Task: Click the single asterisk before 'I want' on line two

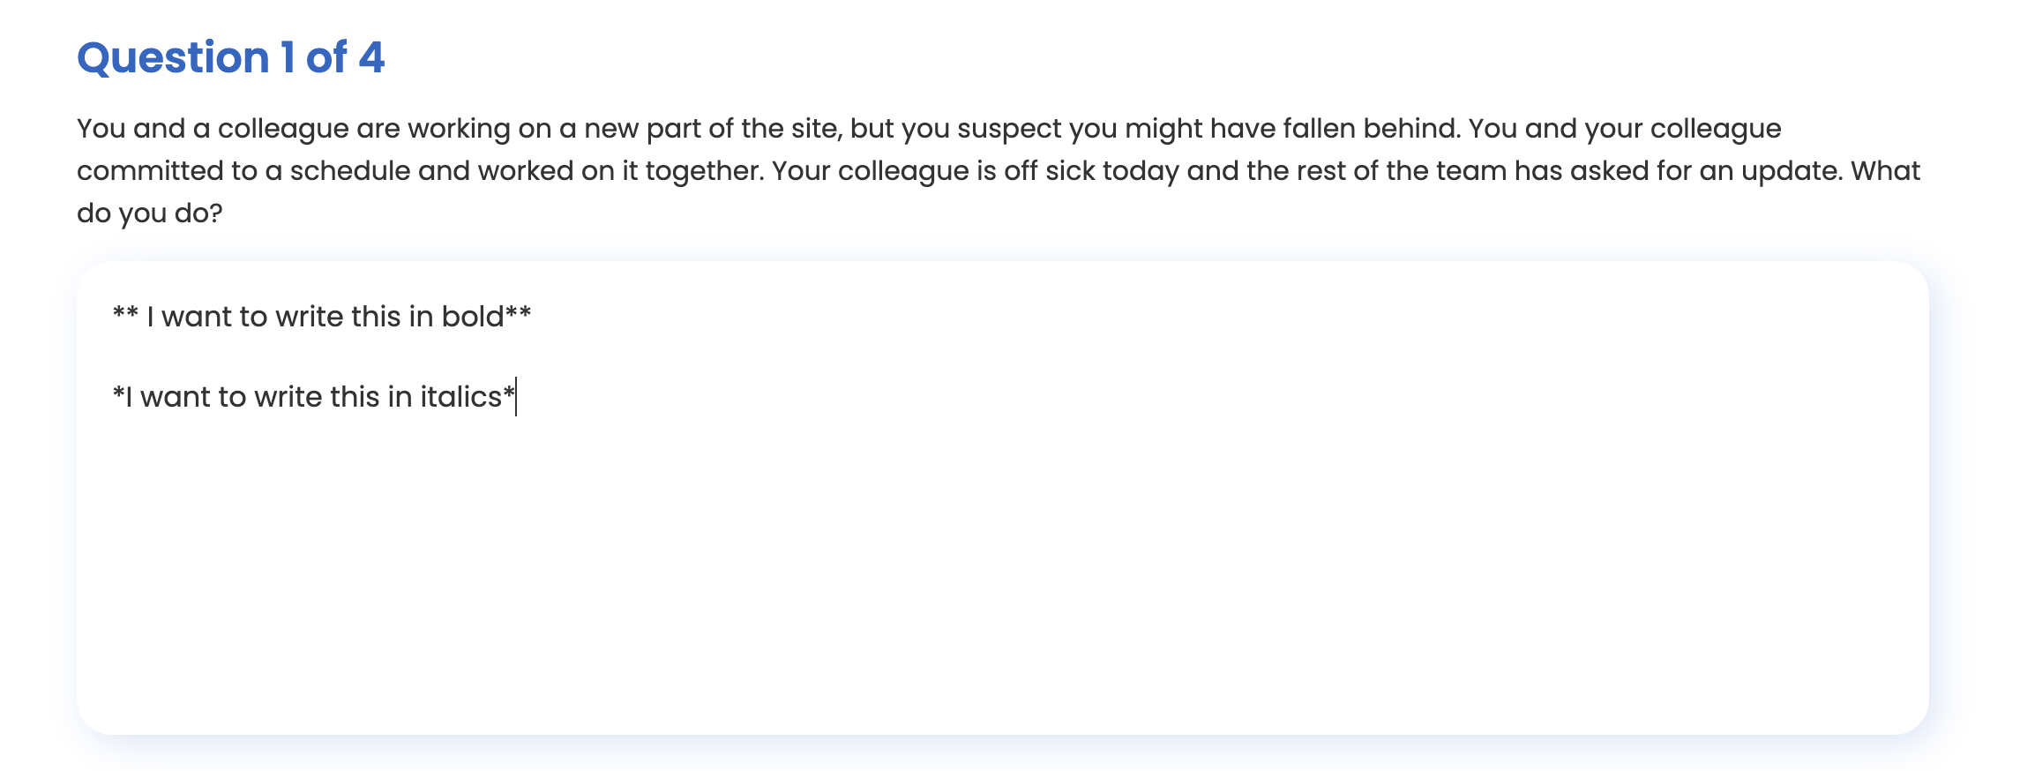Action: coord(118,394)
